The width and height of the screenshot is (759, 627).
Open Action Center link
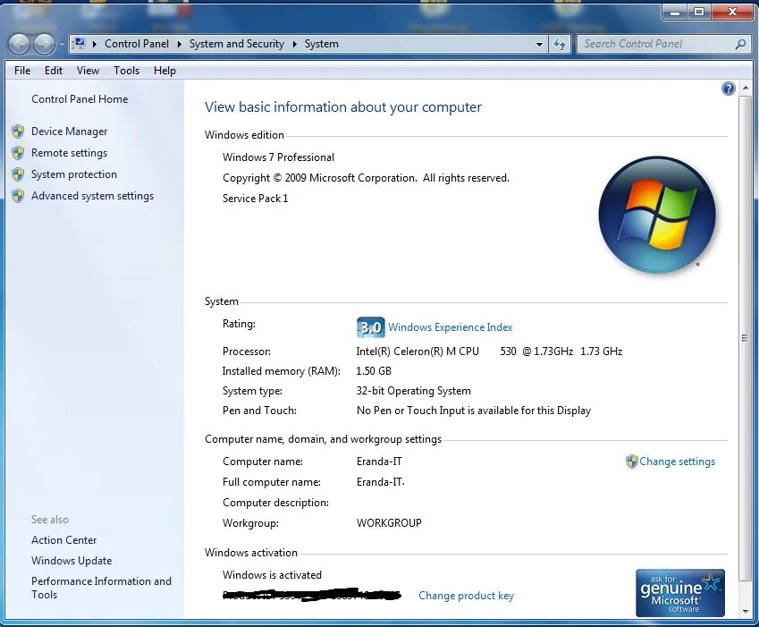pos(63,540)
